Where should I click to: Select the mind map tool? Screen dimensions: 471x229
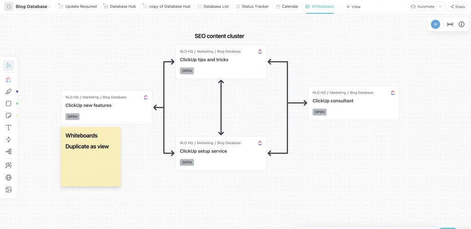(8, 152)
